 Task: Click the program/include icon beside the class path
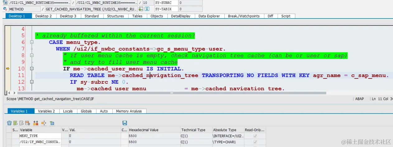(5, 3)
